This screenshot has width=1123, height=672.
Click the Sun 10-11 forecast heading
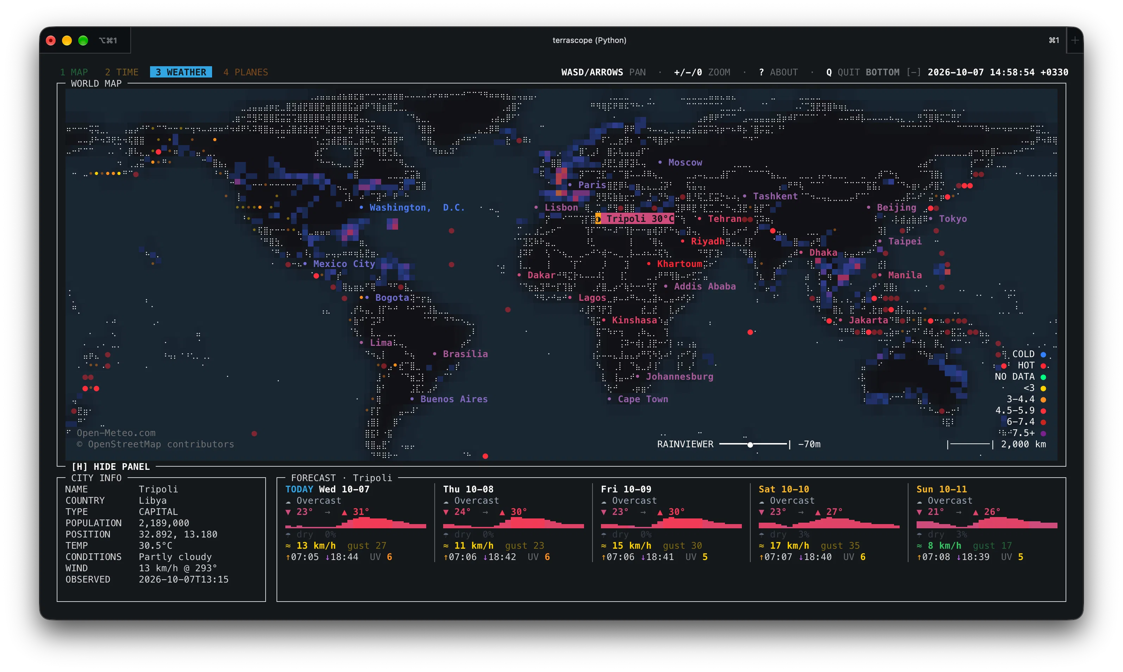[x=942, y=489]
